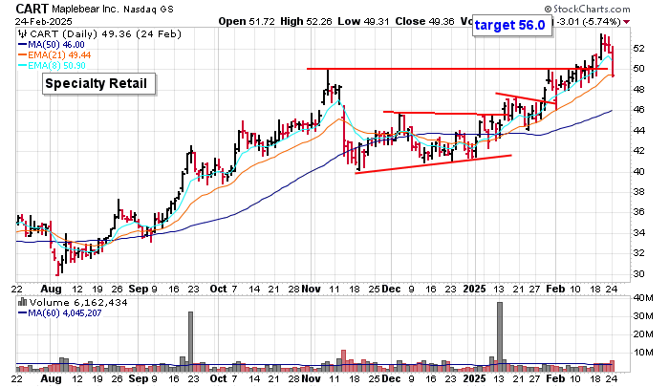Click the 38 price axis label
This screenshot has width=669, height=387.
tap(638, 191)
